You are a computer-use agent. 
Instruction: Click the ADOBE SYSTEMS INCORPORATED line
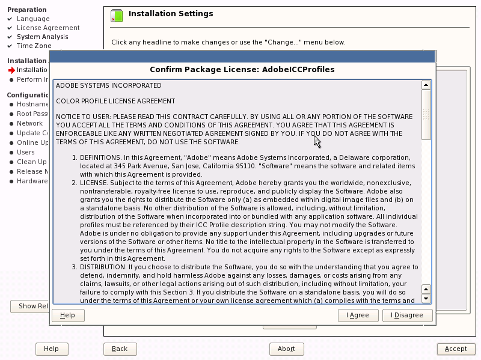pyautogui.click(x=109, y=85)
